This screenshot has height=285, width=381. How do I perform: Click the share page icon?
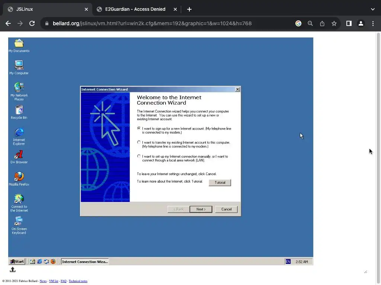[x=322, y=23]
